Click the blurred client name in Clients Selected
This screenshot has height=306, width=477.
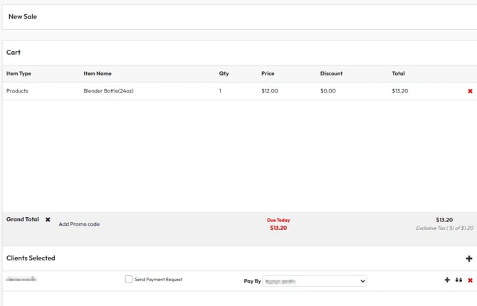21,280
